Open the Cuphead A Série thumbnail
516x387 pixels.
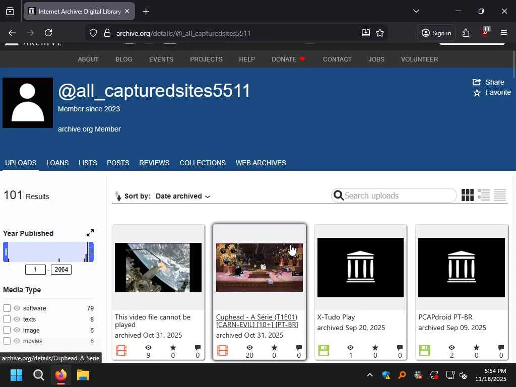pos(260,268)
